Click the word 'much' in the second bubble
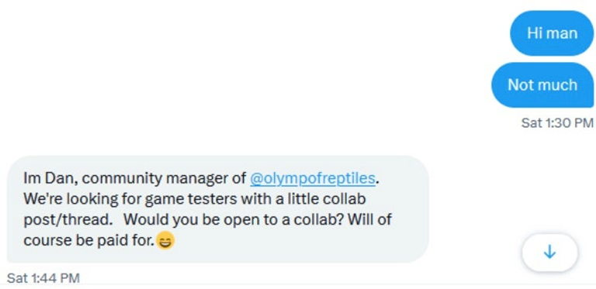 559,85
